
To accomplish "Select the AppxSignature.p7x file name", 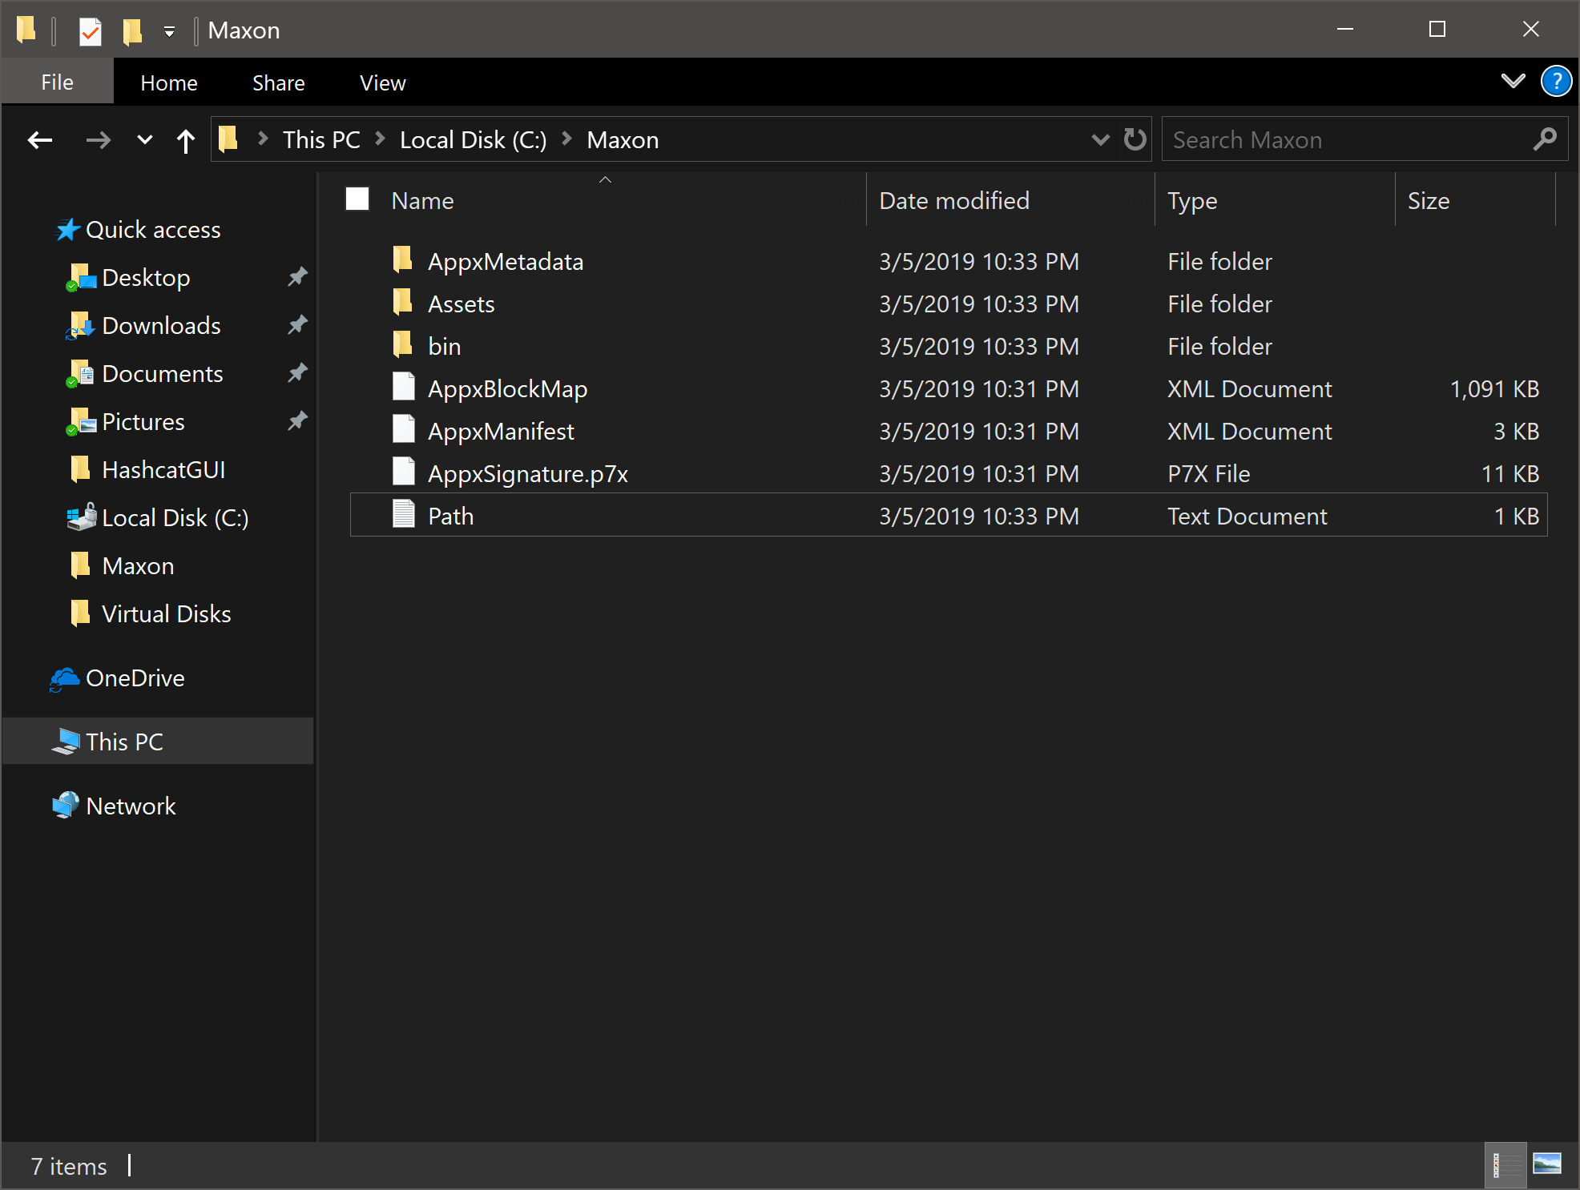I will (x=528, y=474).
